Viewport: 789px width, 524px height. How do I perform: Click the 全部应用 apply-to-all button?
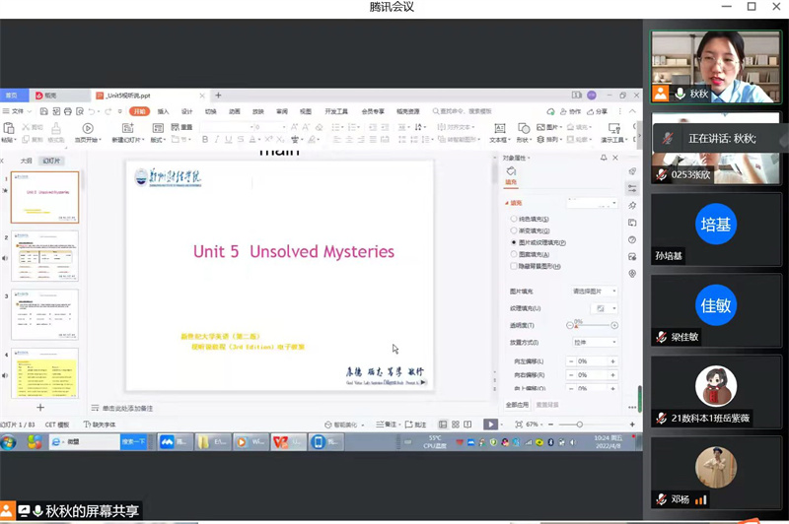518,404
